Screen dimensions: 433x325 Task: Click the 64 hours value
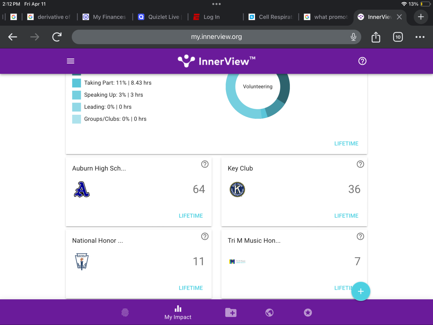(x=199, y=189)
